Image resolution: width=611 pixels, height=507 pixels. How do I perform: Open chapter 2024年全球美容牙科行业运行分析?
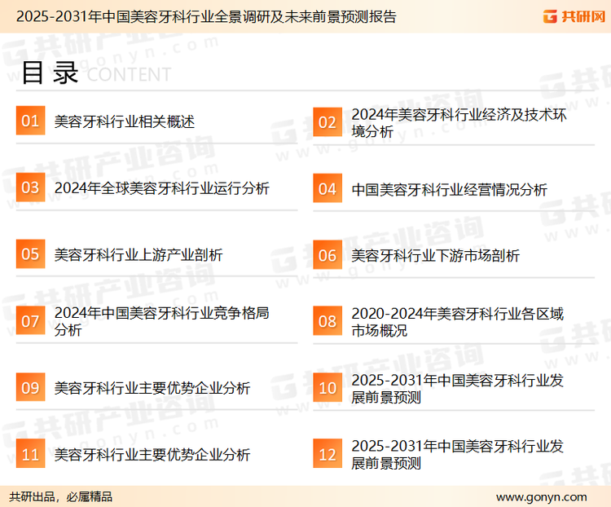[162, 188]
